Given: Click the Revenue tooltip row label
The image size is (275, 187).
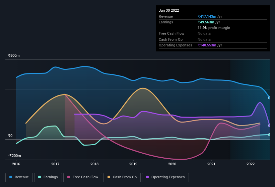Looking at the screenshot, I should 166,16.
